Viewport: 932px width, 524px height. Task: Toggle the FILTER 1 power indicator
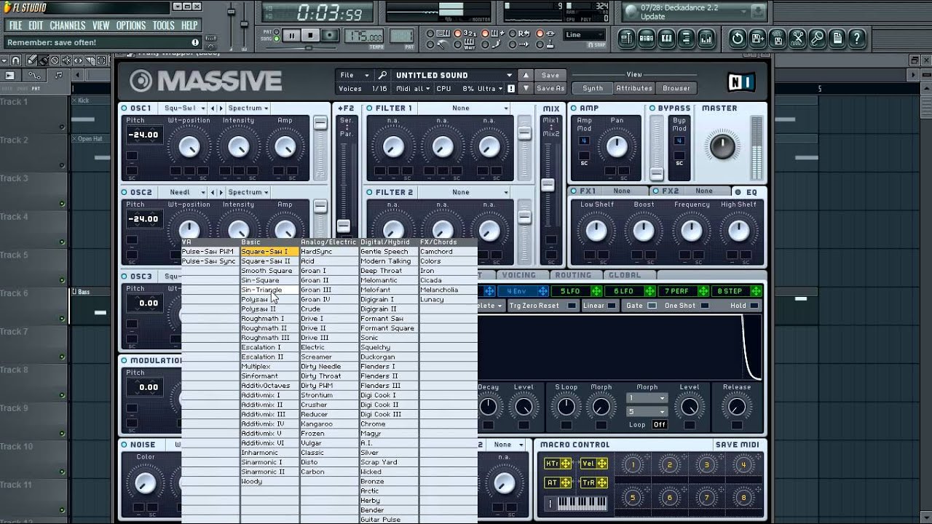(x=369, y=108)
